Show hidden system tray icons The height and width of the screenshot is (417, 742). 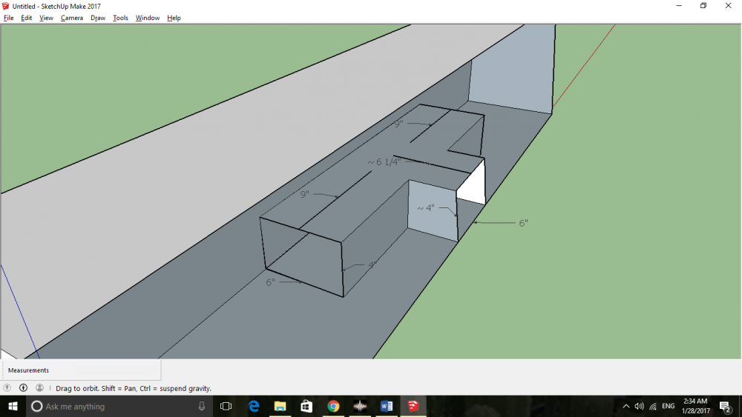point(626,406)
